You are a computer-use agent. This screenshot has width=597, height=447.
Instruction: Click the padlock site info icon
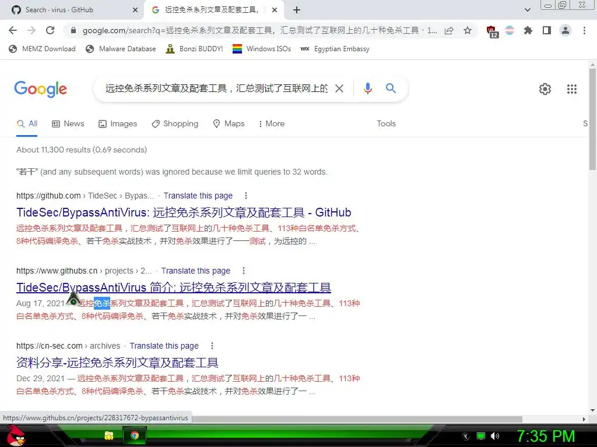click(73, 30)
